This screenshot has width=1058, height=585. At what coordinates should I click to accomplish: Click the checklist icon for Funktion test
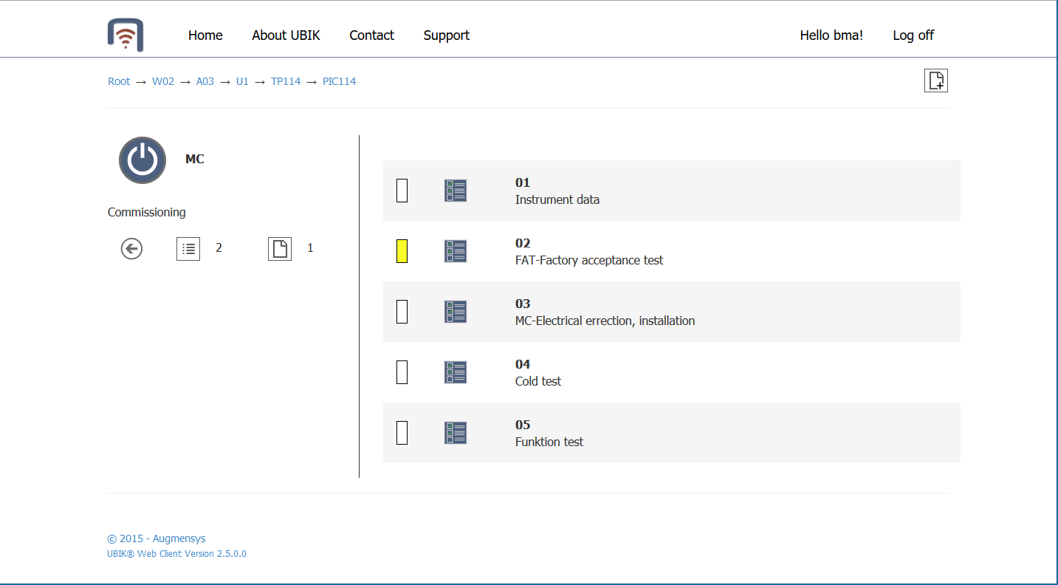click(456, 433)
